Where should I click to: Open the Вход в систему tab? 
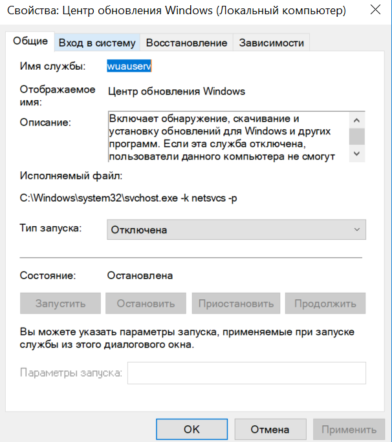[97, 43]
